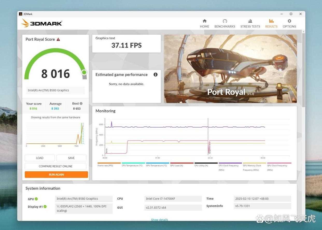
Task: Click the info icon beside Estimated game performance
Action: click(156, 74)
